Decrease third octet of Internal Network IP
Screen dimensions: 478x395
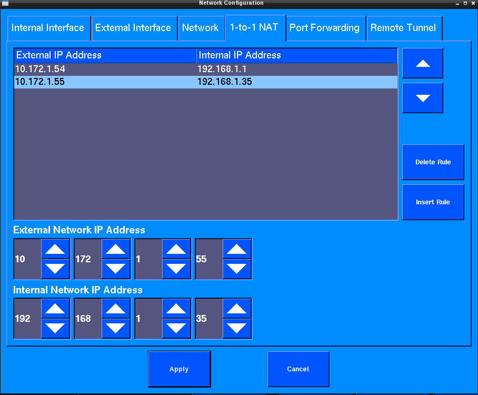(x=176, y=328)
